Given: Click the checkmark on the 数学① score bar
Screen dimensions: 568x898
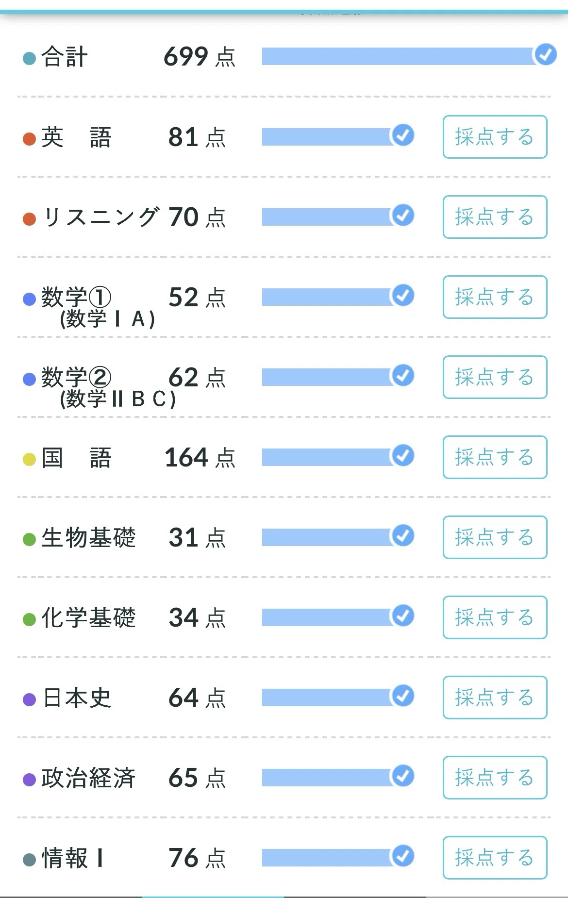Looking at the screenshot, I should (403, 295).
